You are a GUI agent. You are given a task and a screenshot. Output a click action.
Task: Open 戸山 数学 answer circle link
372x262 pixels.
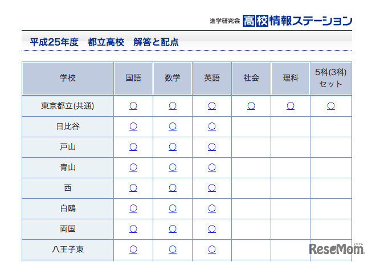(173, 147)
